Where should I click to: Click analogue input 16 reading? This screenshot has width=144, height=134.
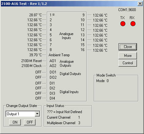100,50
